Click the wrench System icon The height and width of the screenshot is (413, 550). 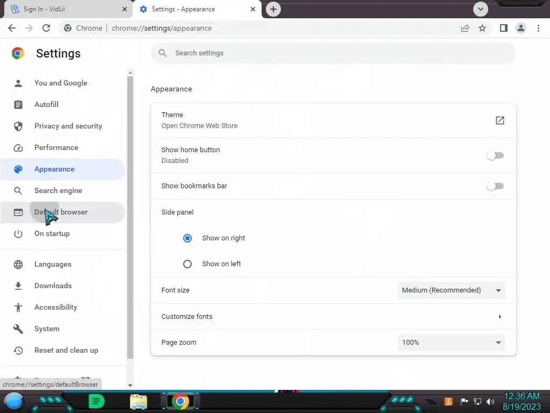click(18, 329)
